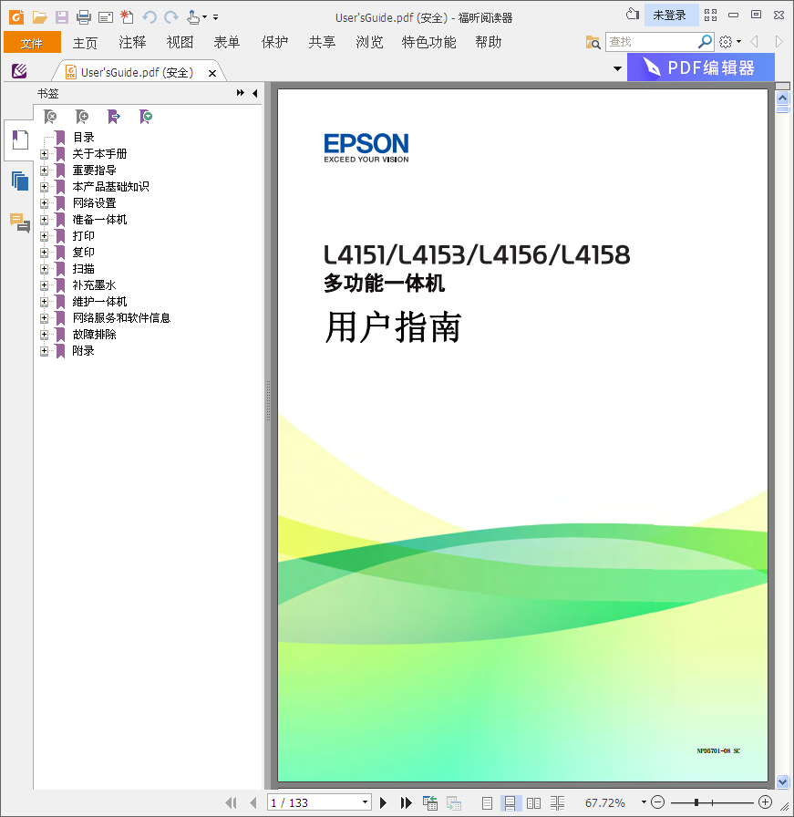Expand the 重要指导 bookmark
The image size is (794, 817).
pos(45,171)
